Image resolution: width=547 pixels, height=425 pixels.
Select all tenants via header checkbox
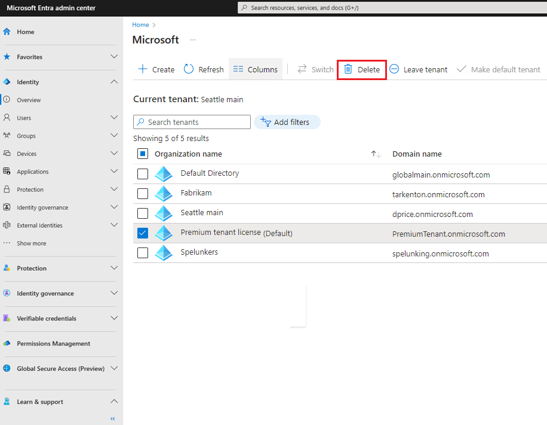142,154
